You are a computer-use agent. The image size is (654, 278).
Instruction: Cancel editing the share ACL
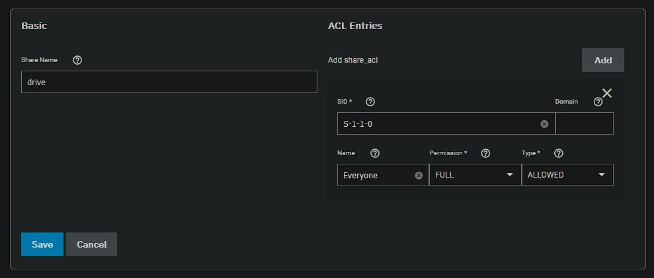click(x=92, y=244)
